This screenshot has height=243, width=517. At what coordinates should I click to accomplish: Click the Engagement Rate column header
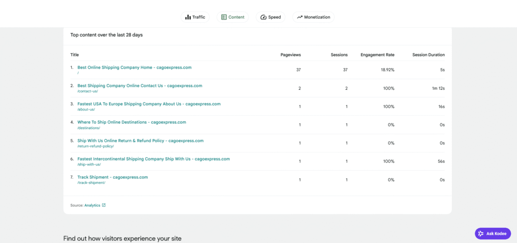point(377,55)
